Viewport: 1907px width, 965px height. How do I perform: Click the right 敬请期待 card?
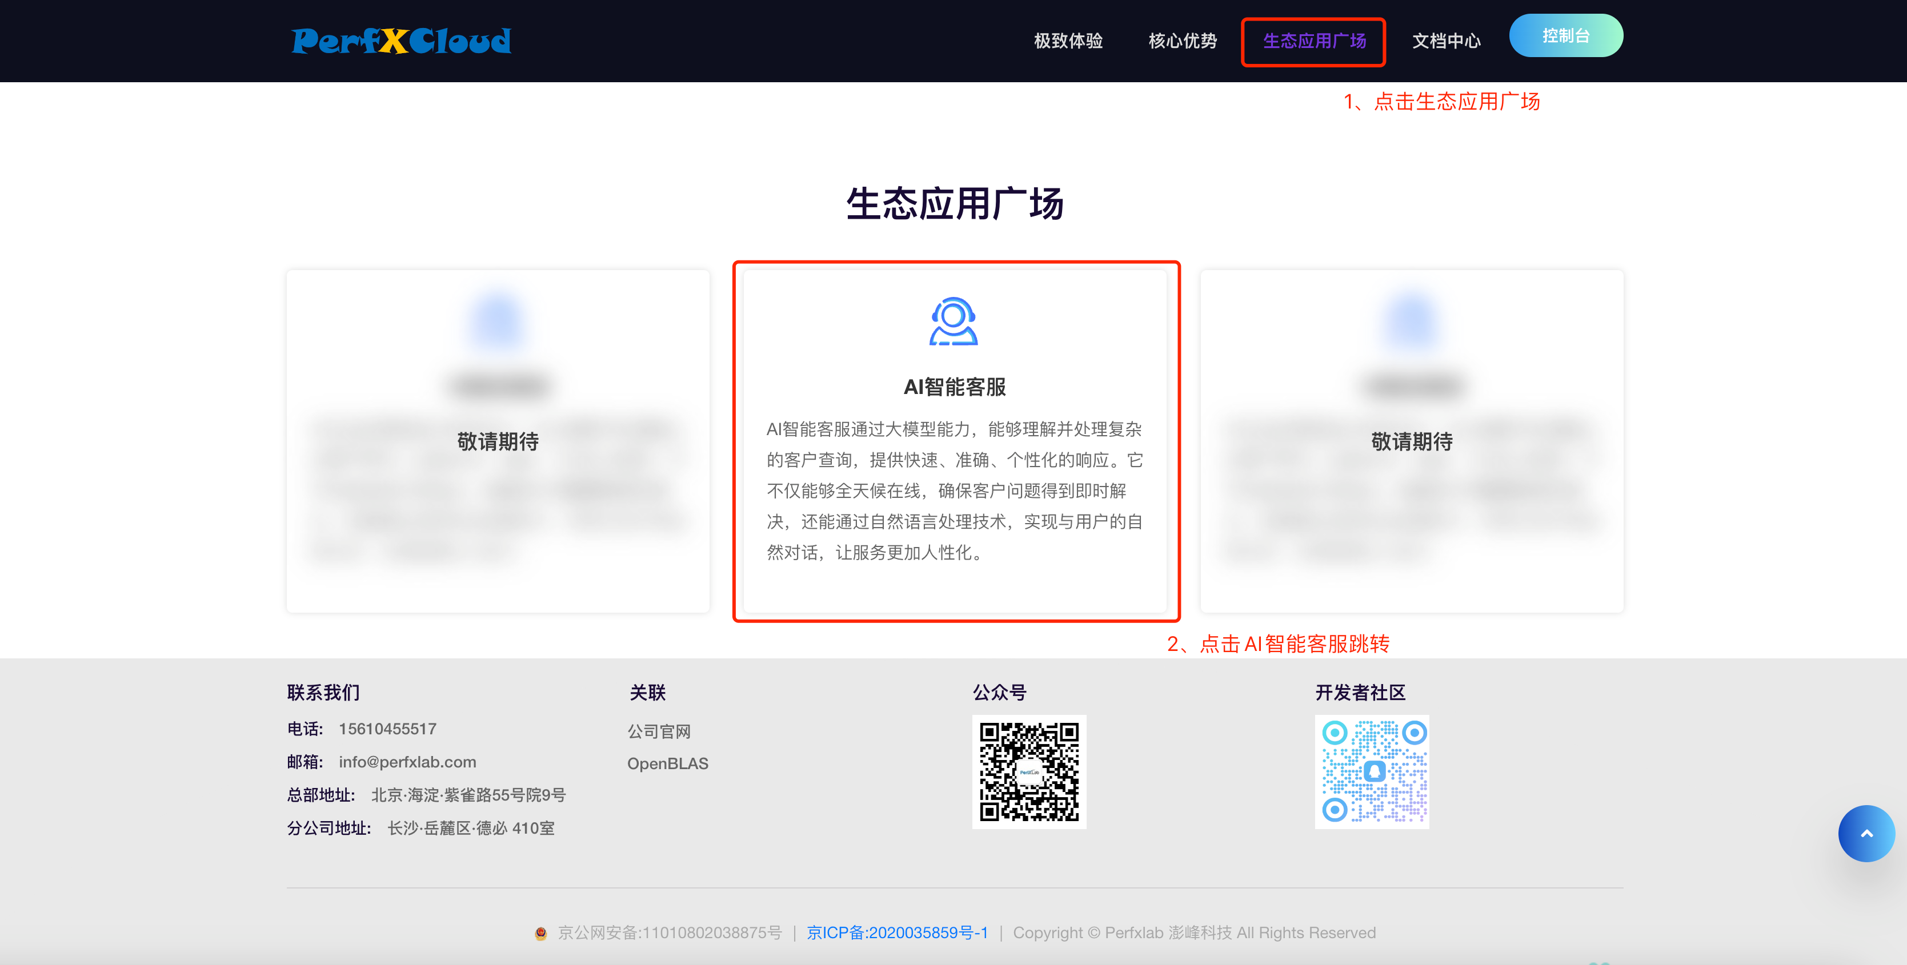pos(1412,441)
